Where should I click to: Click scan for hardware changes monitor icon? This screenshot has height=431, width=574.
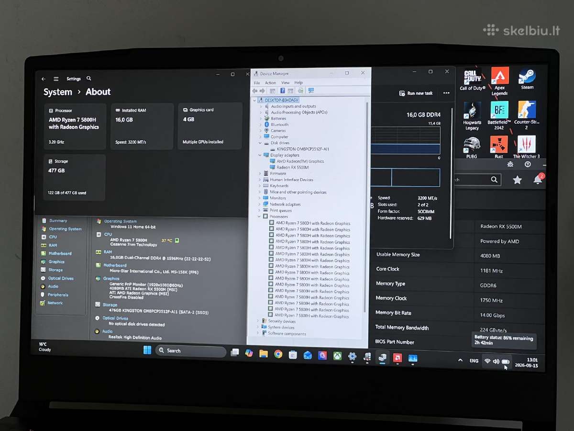(311, 91)
